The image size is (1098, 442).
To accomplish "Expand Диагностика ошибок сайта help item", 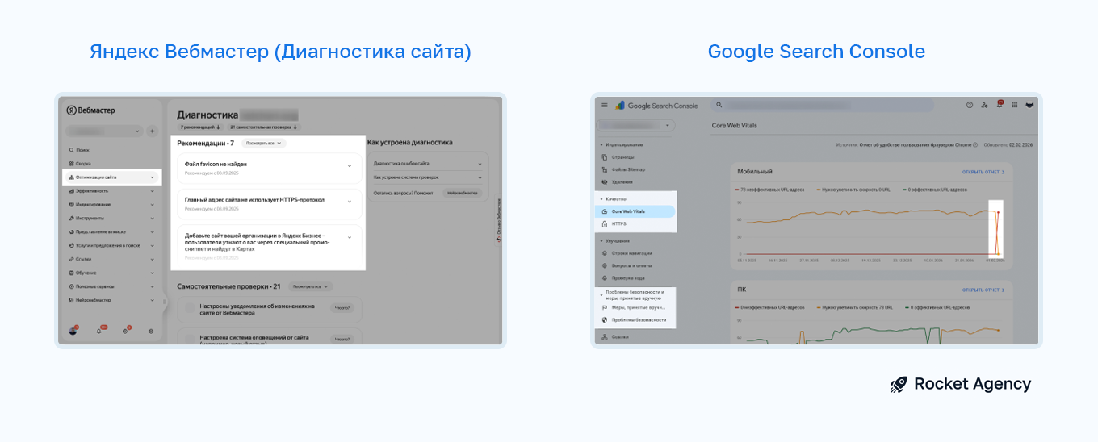I will [427, 163].
